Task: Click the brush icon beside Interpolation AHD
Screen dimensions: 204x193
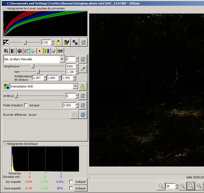Action: coord(83,86)
